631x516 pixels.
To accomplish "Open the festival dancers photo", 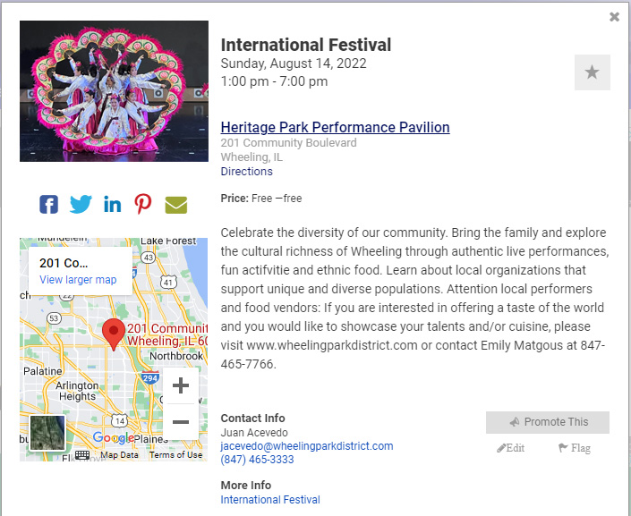I will point(114,91).
